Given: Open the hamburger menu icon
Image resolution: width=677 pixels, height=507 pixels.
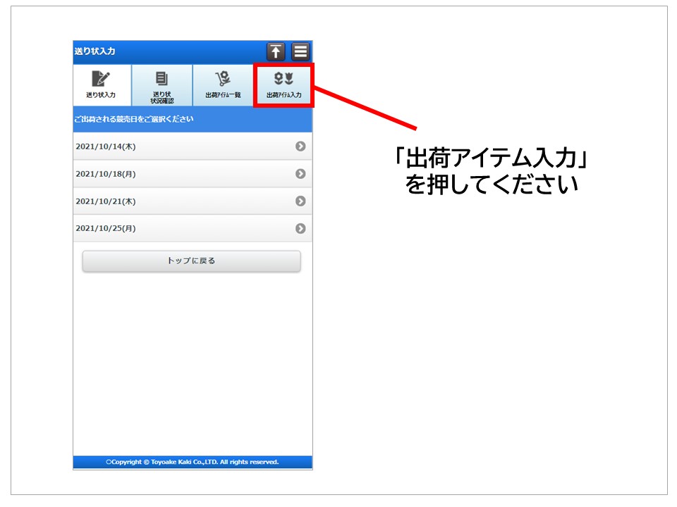Looking at the screenshot, I should pyautogui.click(x=300, y=51).
